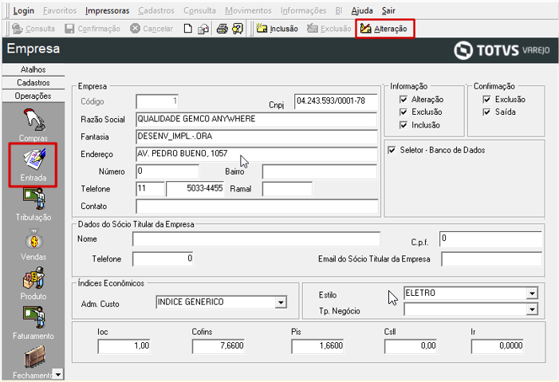This screenshot has height=382, width=559.
Task: Open the Impressoras menu
Action: [x=108, y=10]
